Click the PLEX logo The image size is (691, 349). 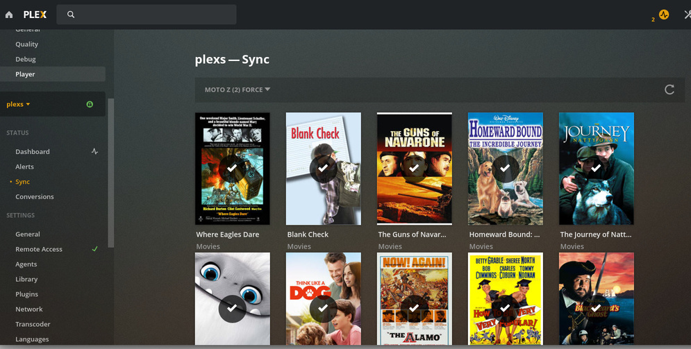(x=35, y=15)
